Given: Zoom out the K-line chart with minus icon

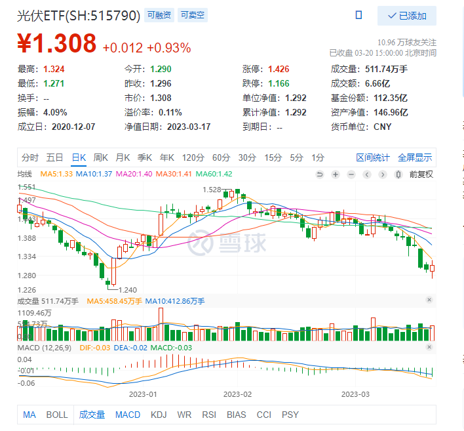Looking at the screenshot, I should click(351, 174).
